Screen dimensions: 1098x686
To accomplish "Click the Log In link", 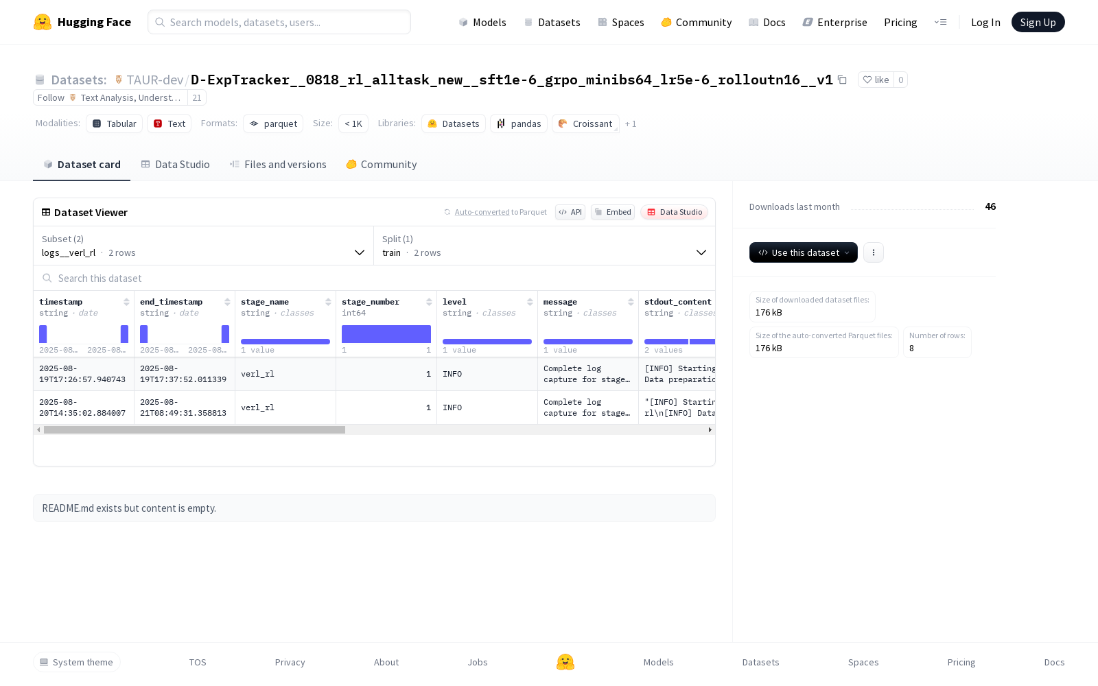I will (x=985, y=22).
